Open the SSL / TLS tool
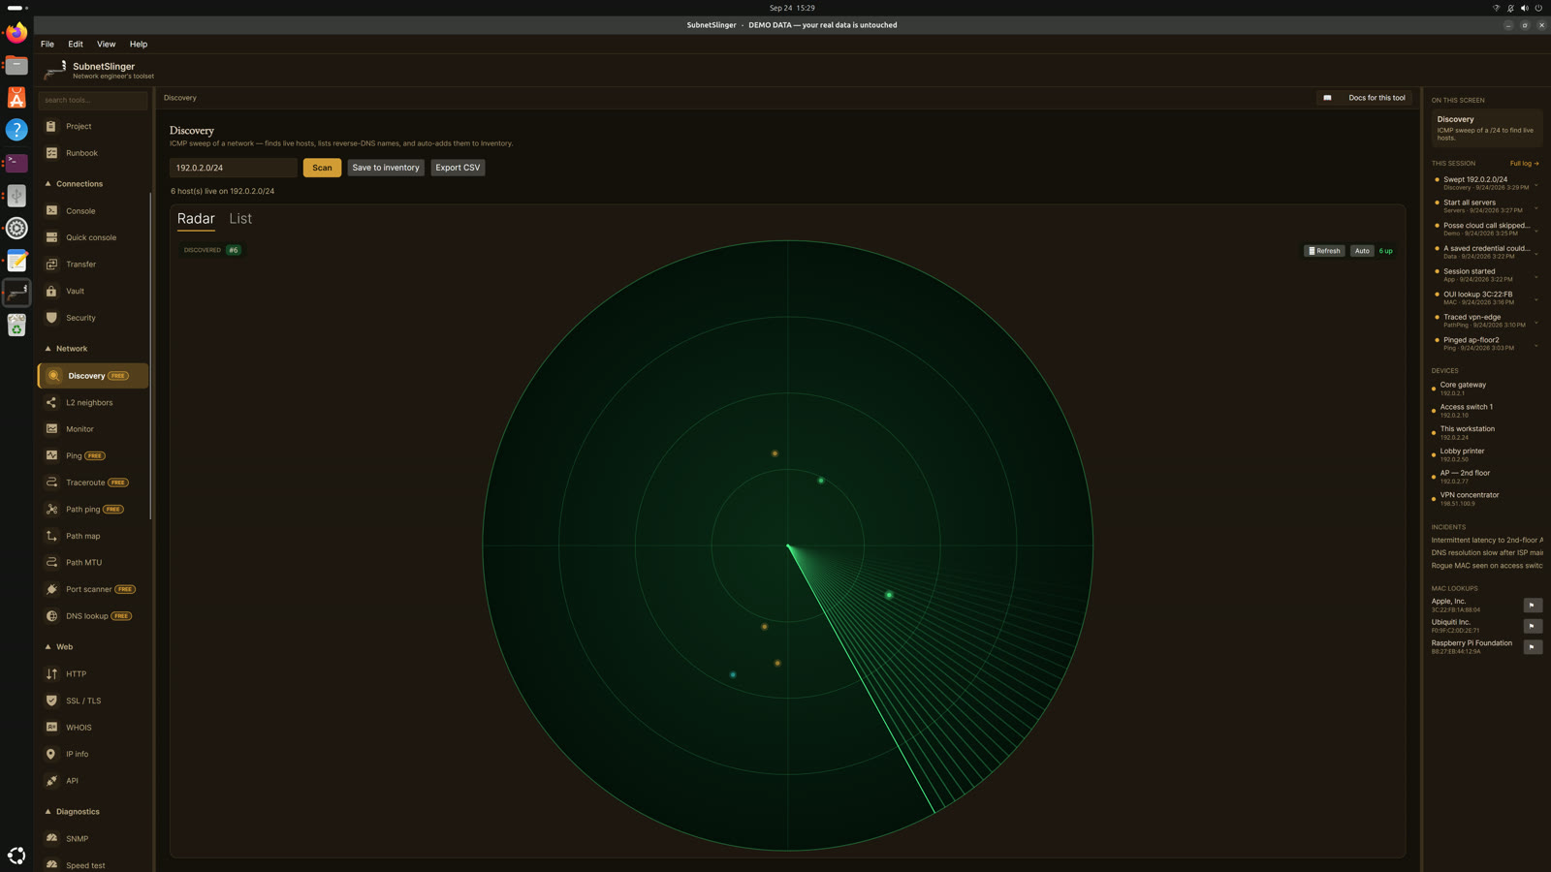Image resolution: width=1551 pixels, height=872 pixels. [93, 701]
